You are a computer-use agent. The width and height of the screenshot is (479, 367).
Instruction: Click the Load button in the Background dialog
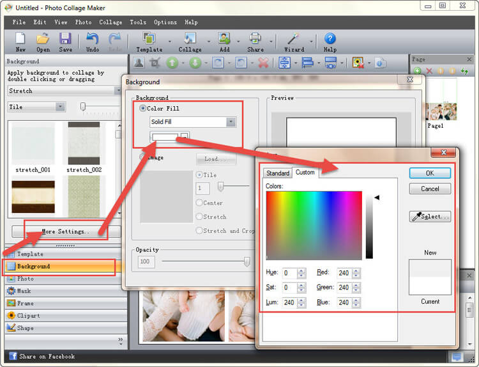(216, 159)
